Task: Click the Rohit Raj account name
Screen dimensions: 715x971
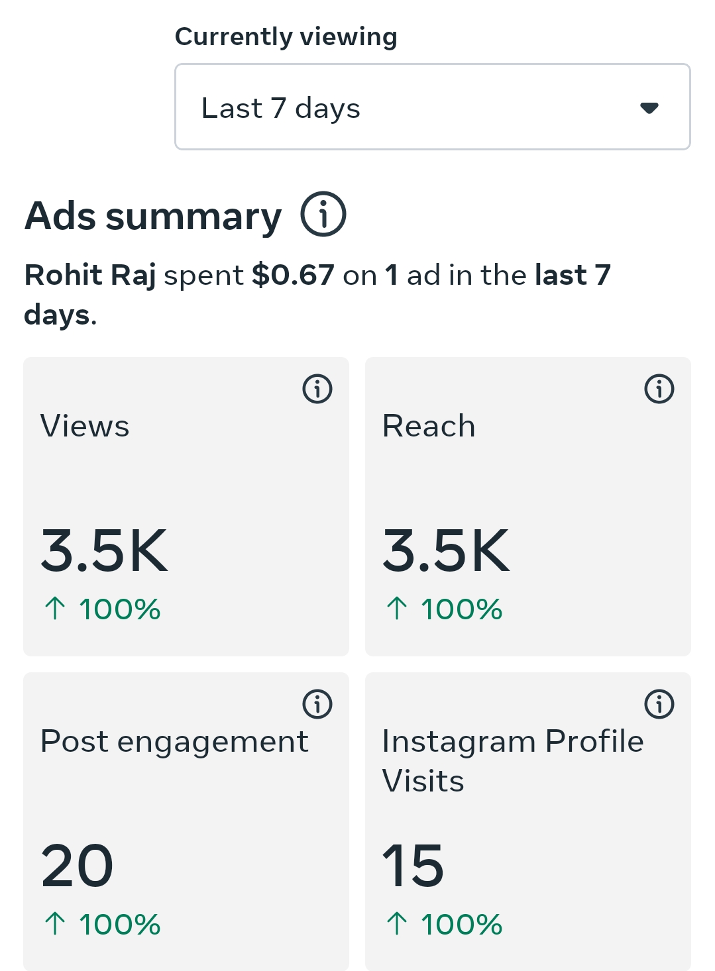Action: (x=90, y=275)
